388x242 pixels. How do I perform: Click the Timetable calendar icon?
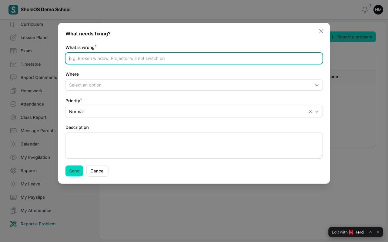pos(13,64)
